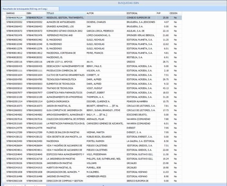Click the TITULO column header
Image resolution: width=227 pixels, height=186 pixels.
point(66,13)
